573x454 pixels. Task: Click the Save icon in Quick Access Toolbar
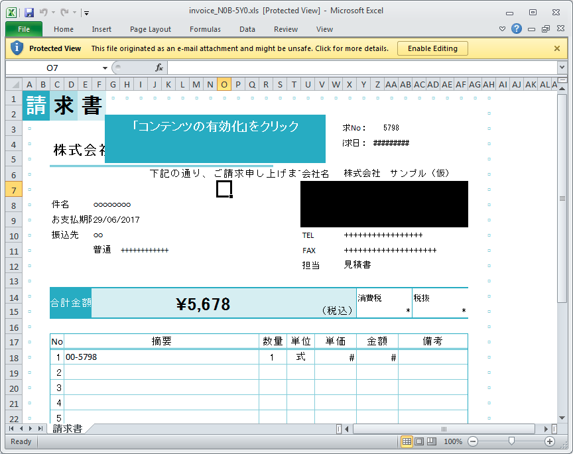pyautogui.click(x=29, y=13)
